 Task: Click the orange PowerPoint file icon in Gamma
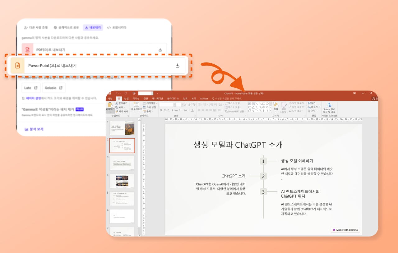click(x=17, y=66)
